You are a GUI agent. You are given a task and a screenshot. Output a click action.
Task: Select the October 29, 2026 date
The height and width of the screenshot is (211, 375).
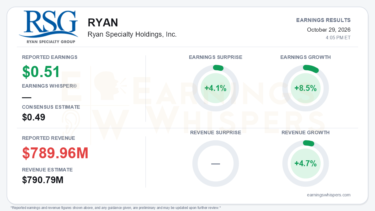[329, 30]
